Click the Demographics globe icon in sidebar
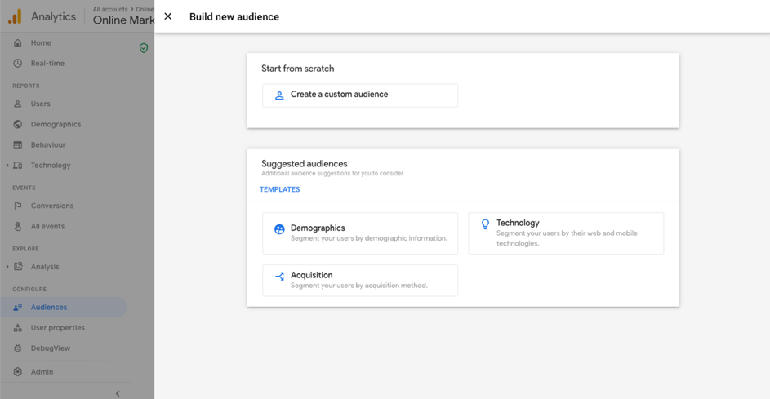The width and height of the screenshot is (770, 399). click(x=18, y=125)
